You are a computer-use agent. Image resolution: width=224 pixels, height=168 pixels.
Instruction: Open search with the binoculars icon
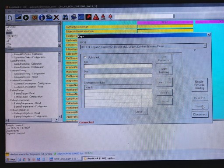tap(65, 17)
